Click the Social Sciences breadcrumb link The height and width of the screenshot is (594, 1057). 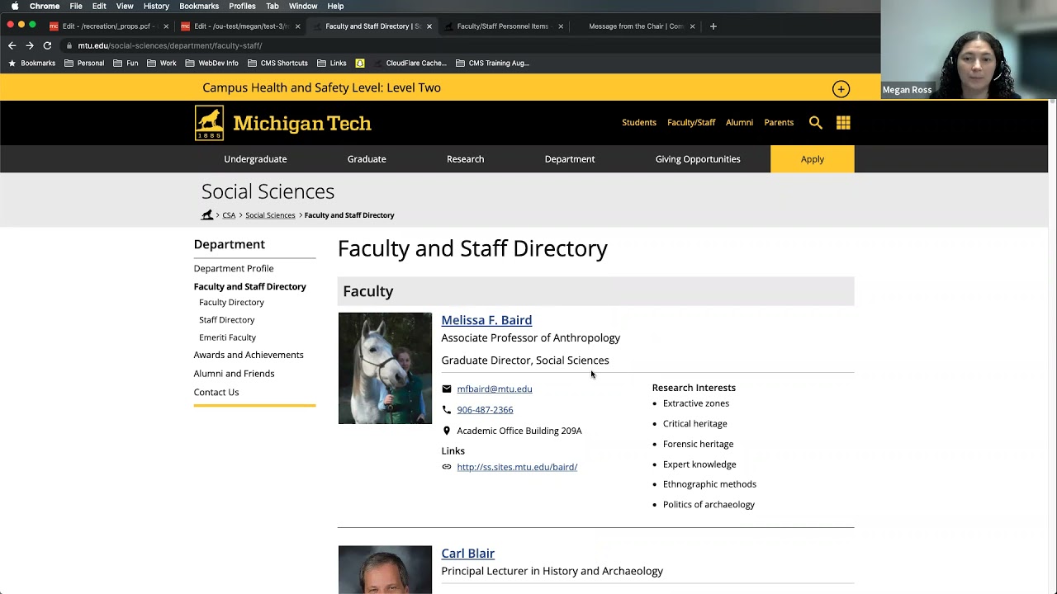click(270, 215)
